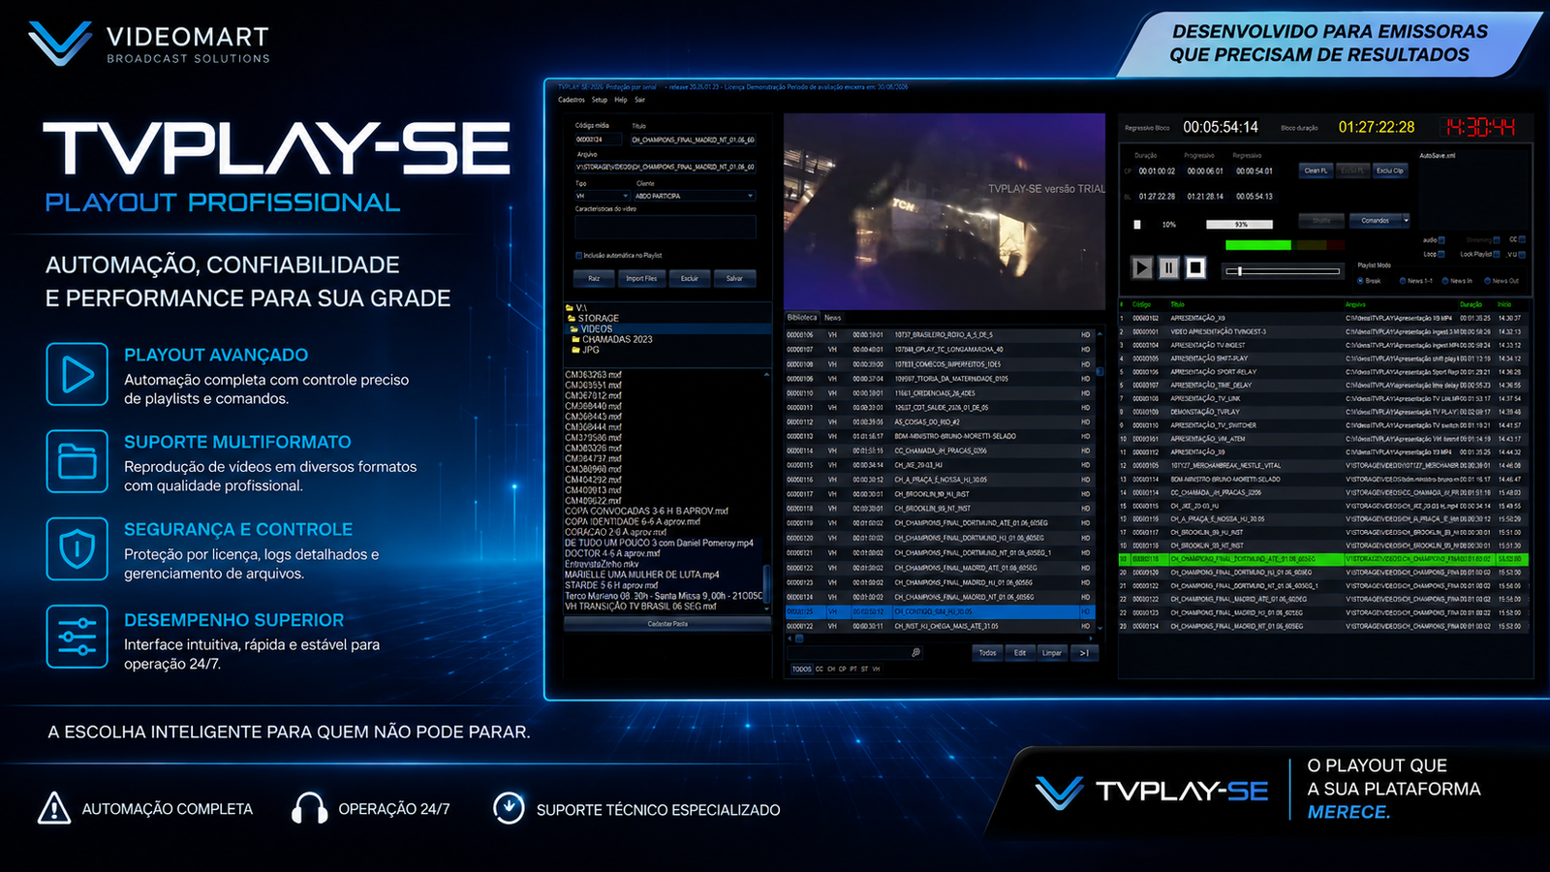Click the Sair menu item
Screen dimensions: 1550x872
click(x=639, y=100)
